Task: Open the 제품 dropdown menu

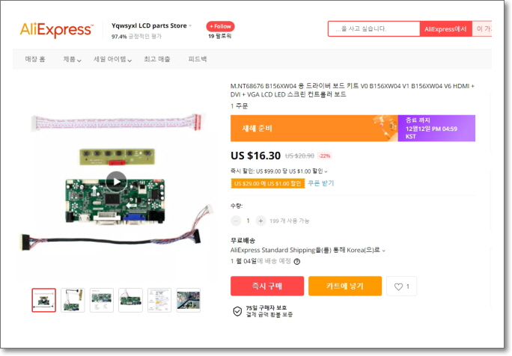Action: [72, 59]
